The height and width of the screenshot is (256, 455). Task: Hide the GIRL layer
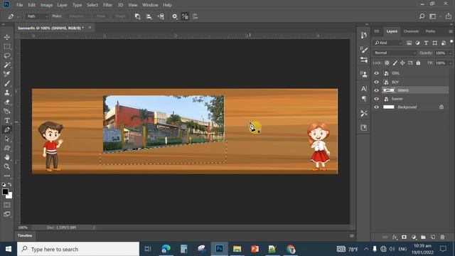(x=376, y=73)
